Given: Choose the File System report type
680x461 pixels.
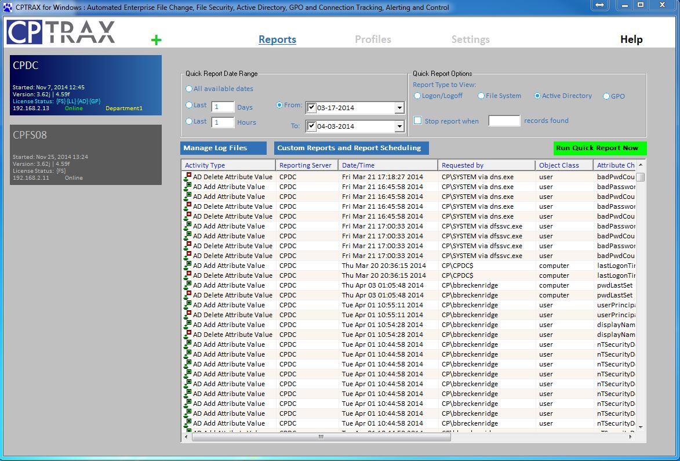Looking at the screenshot, I should pos(481,96).
